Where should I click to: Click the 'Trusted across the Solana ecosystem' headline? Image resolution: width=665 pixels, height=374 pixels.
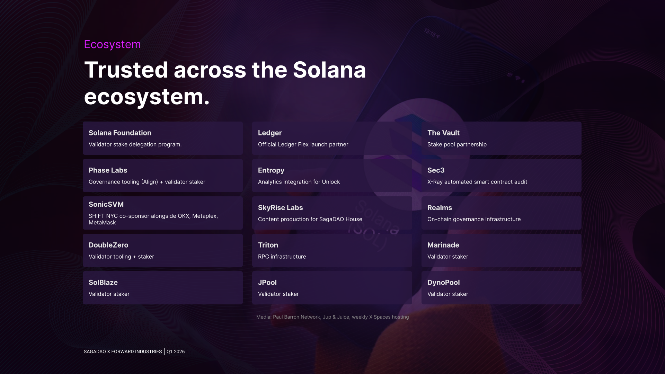(x=225, y=83)
